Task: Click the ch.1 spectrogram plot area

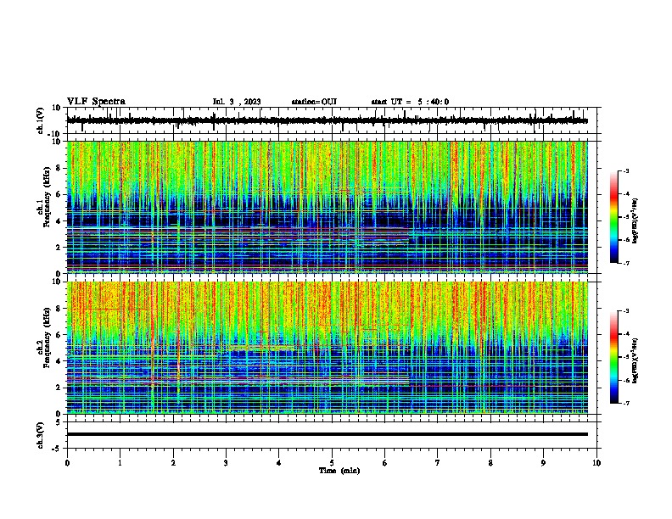Action: coord(327,207)
